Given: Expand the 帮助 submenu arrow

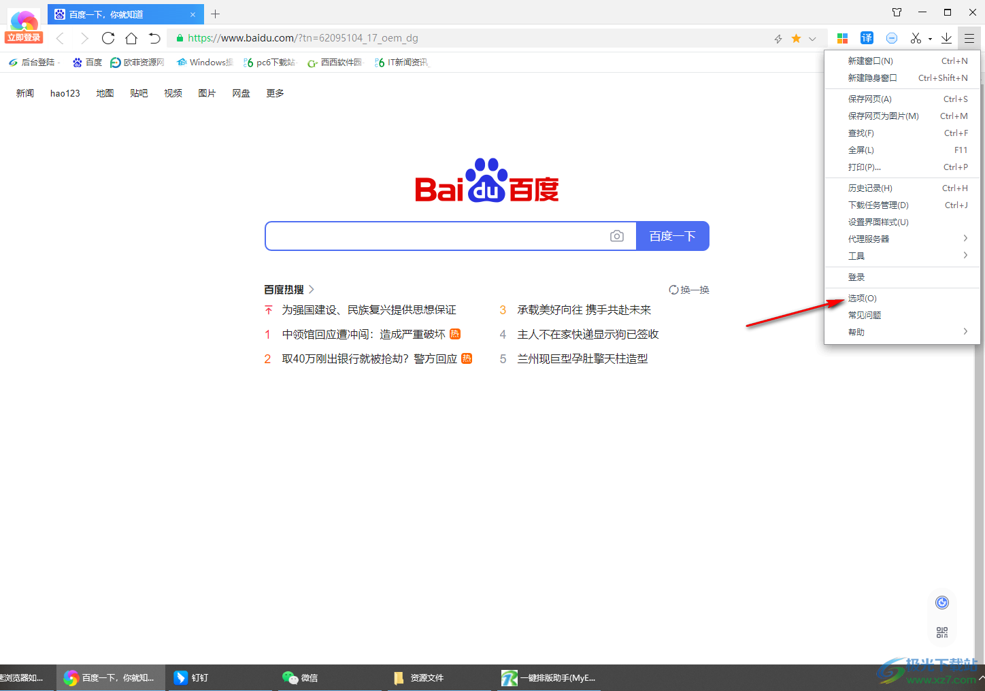Looking at the screenshot, I should [965, 331].
